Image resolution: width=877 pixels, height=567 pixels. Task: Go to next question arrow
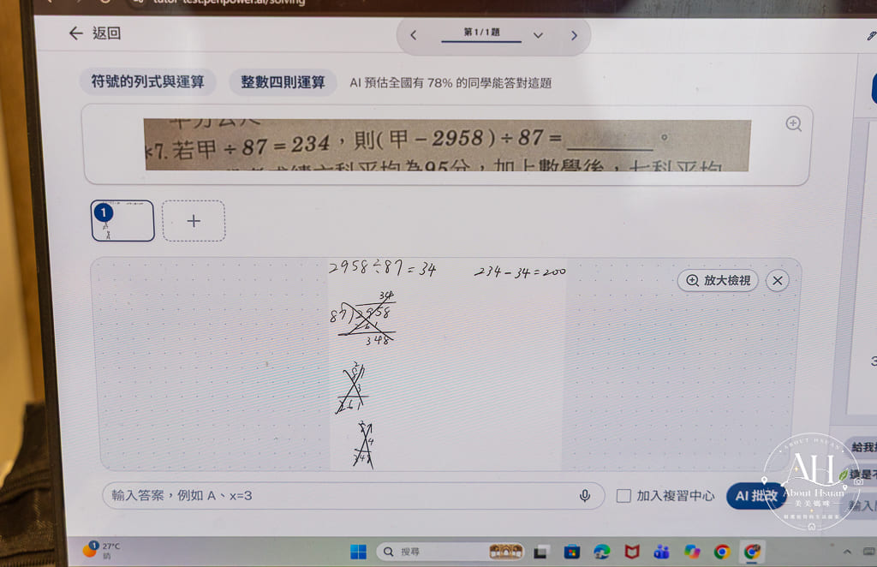click(574, 36)
